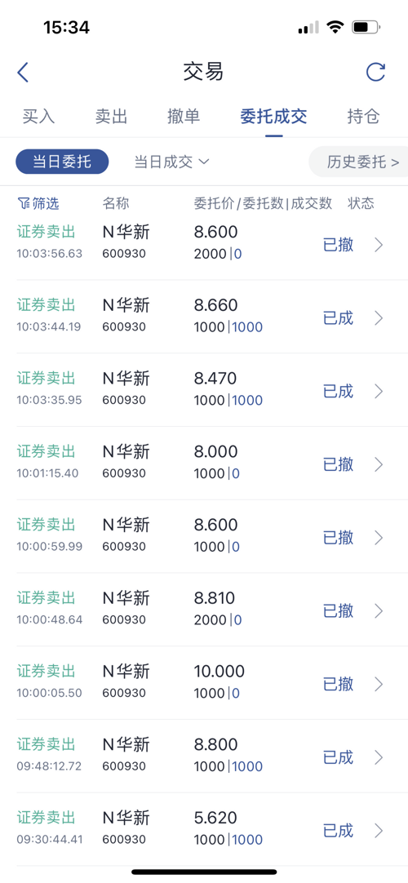Viewport: 408px width, 883px height.
Task: Switch to the 持仓 tab
Action: click(364, 117)
